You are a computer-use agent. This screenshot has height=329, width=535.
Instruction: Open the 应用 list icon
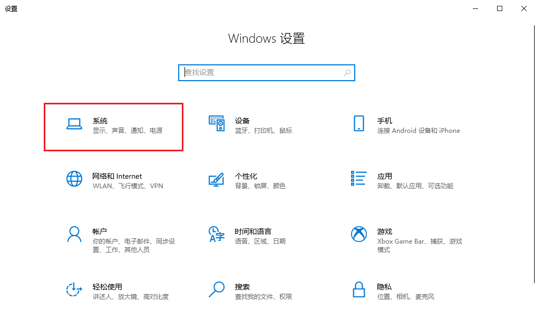pos(358,179)
